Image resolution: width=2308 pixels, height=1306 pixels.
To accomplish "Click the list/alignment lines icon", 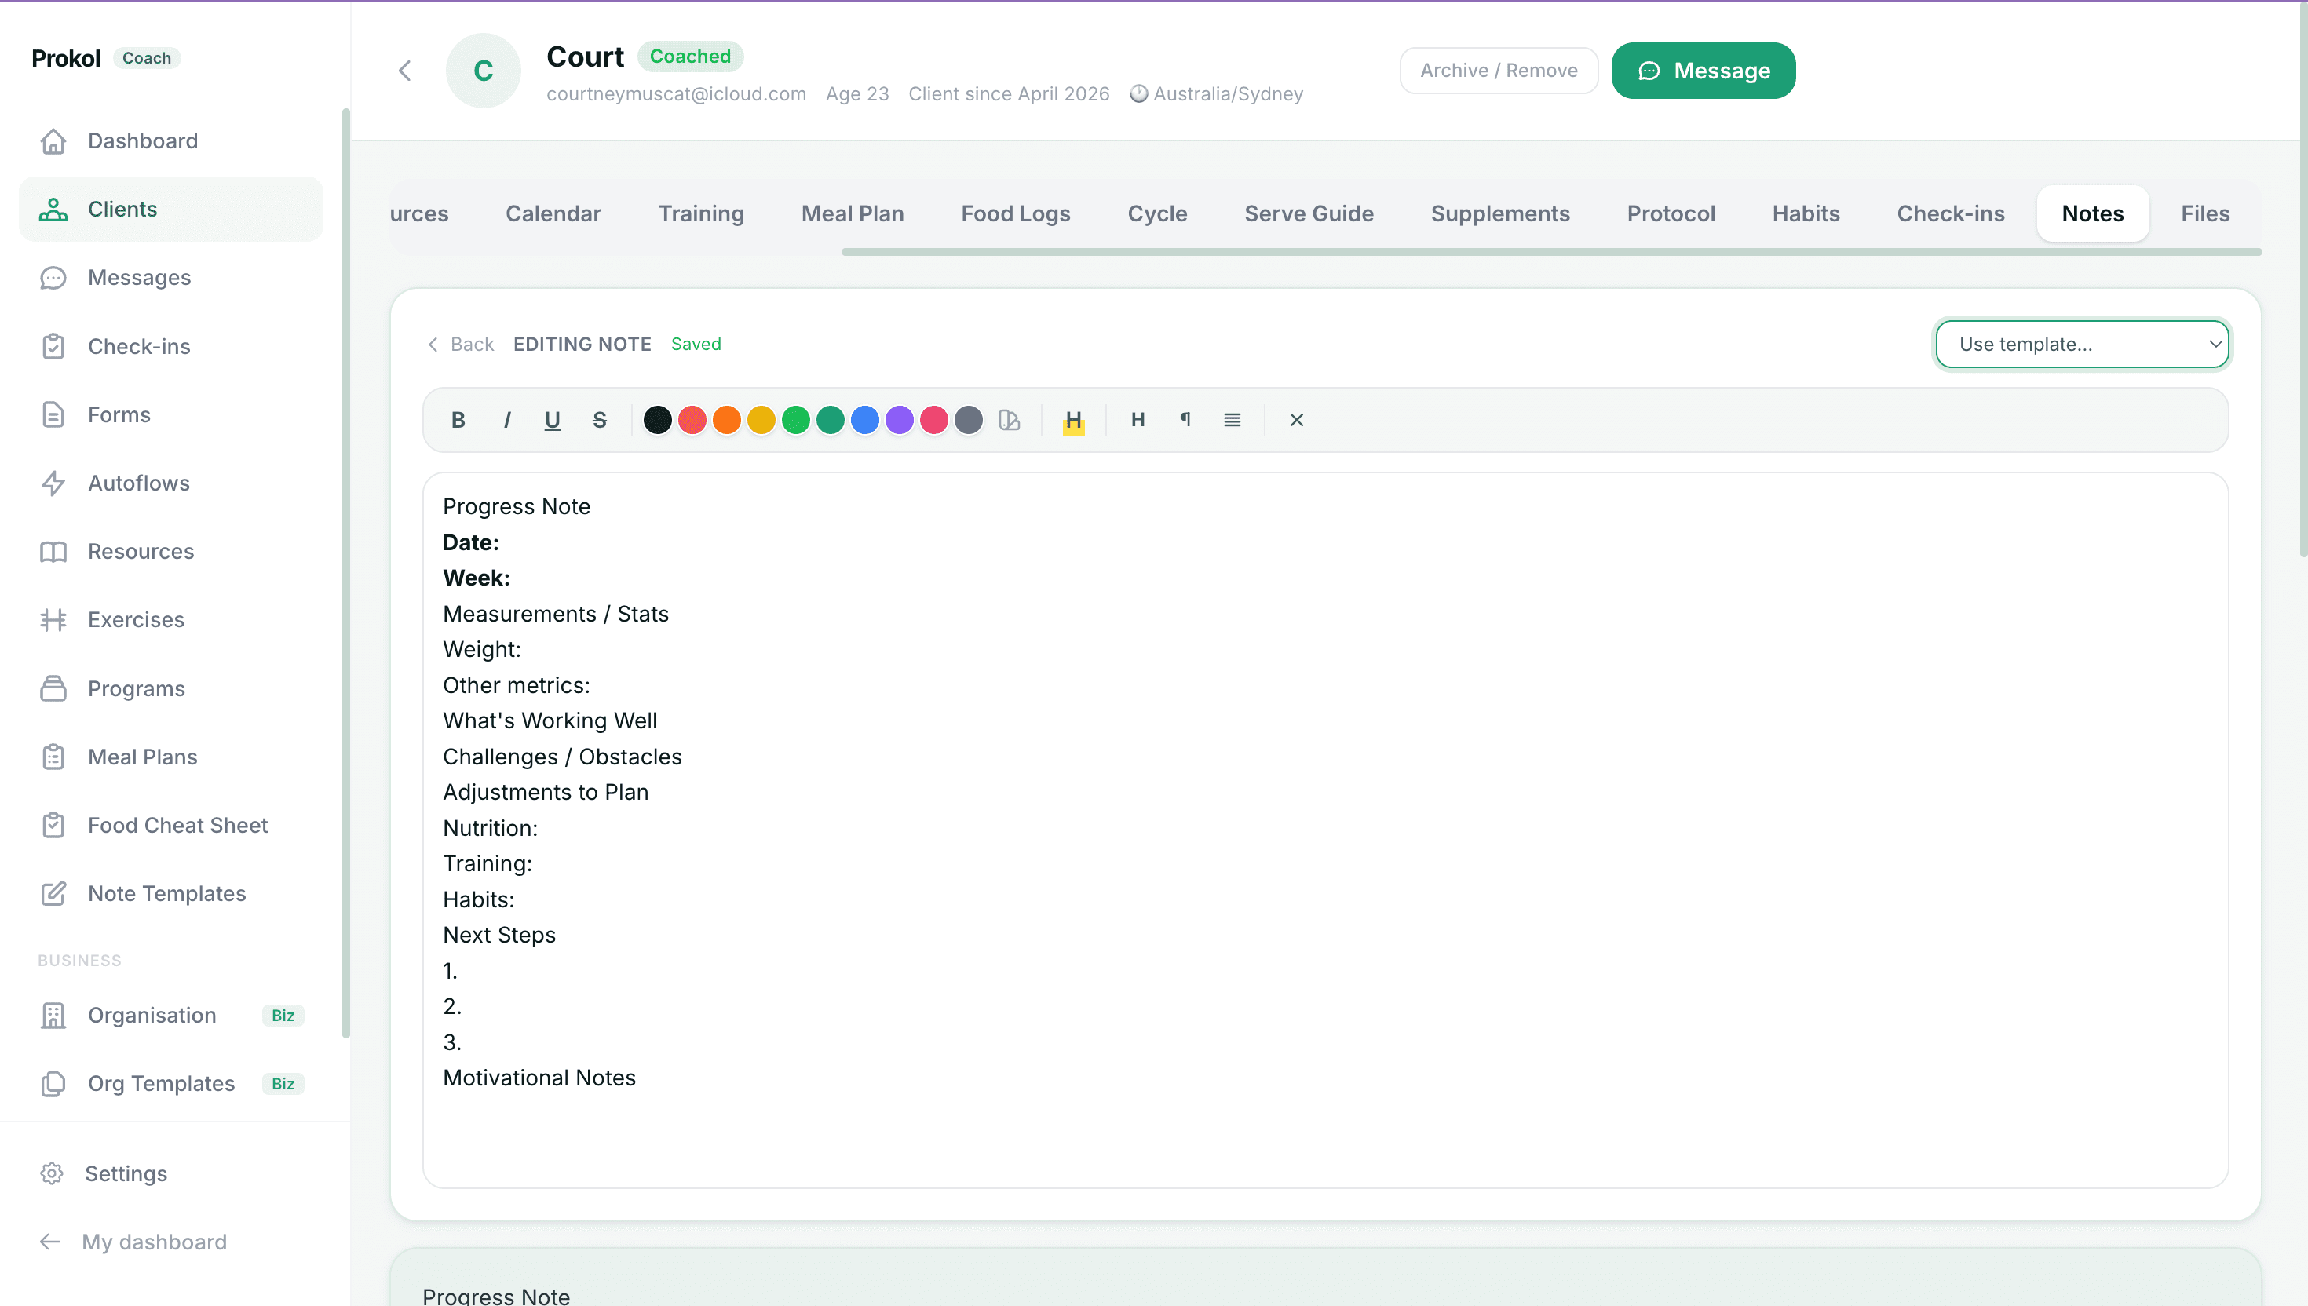I will pyautogui.click(x=1233, y=420).
